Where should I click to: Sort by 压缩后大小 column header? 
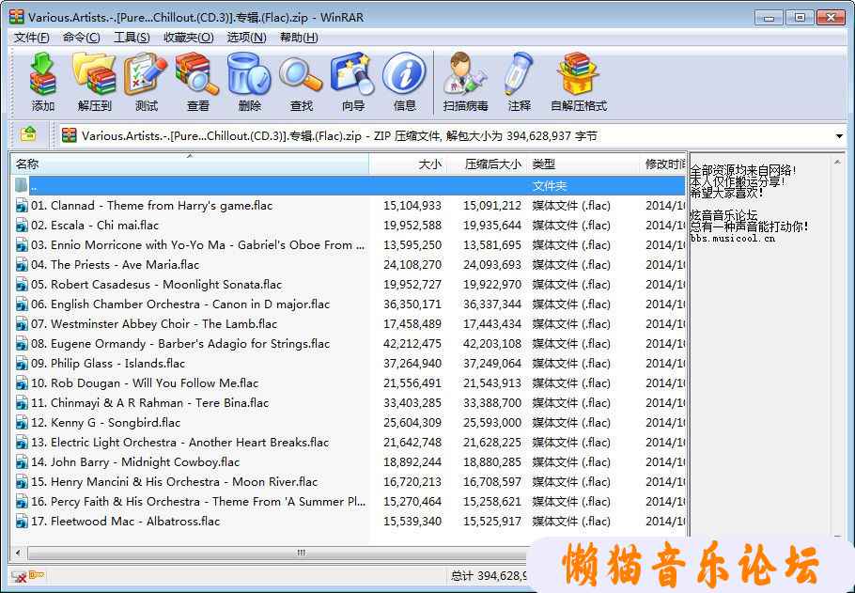click(x=487, y=164)
